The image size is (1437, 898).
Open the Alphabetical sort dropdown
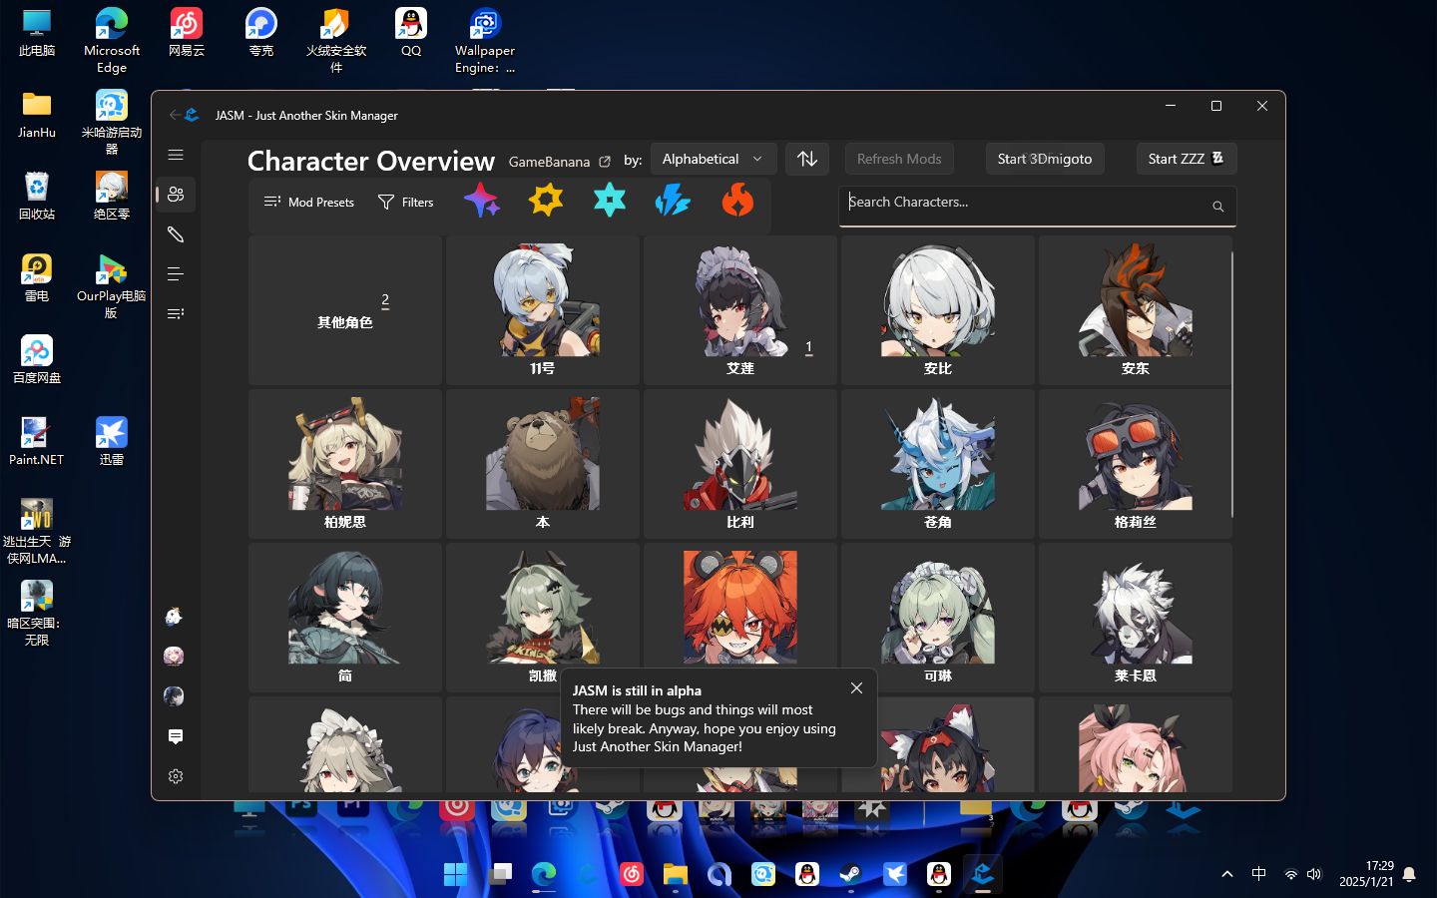(713, 159)
